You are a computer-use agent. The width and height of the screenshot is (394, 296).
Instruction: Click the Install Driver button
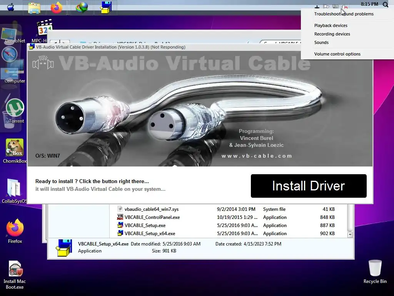309,186
